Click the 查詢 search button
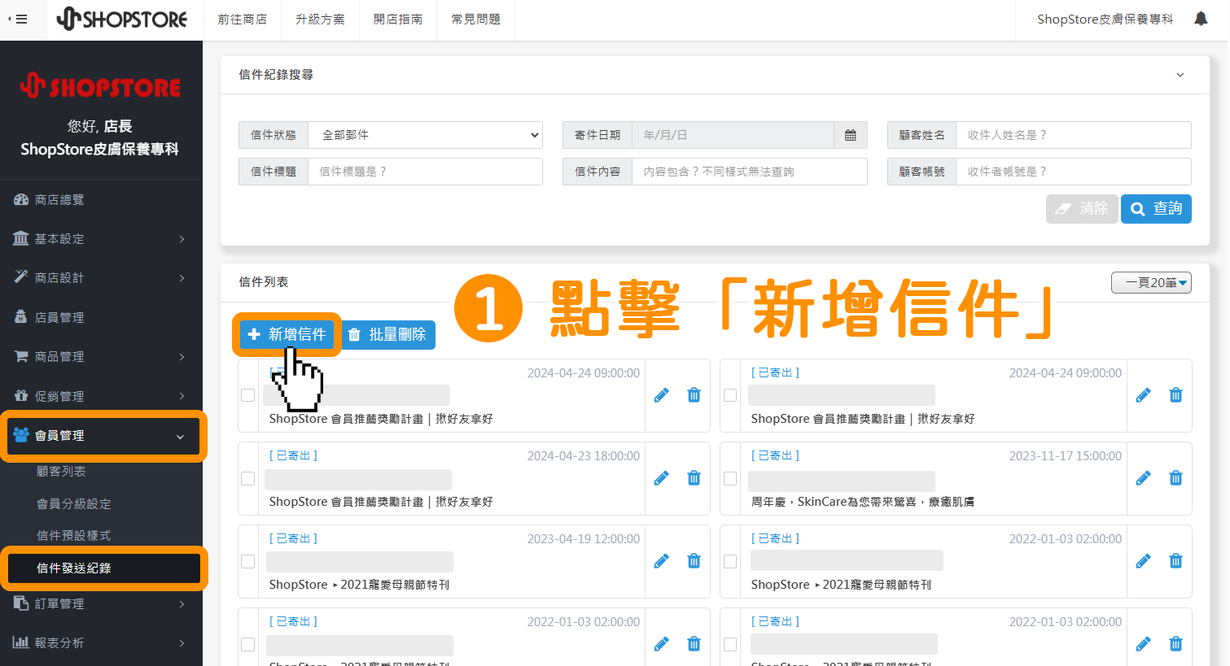 (x=1156, y=209)
